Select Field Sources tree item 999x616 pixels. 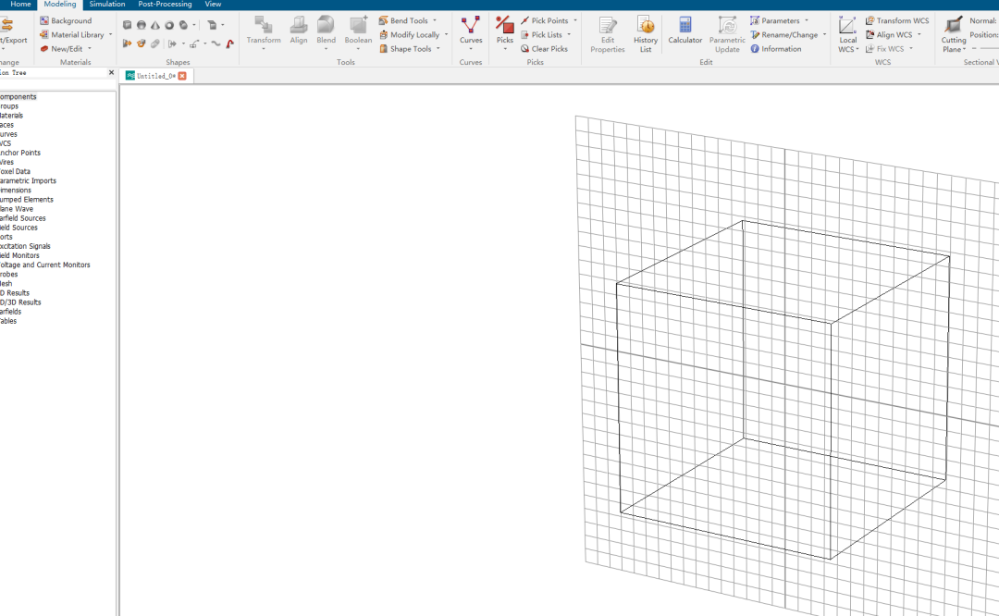tap(19, 228)
